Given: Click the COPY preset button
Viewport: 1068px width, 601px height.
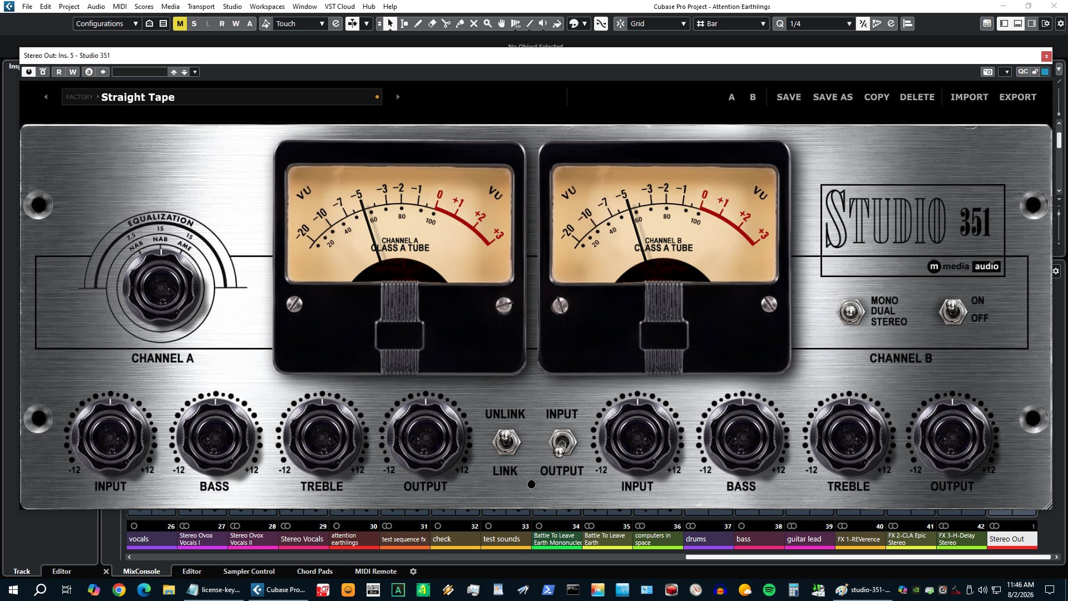Looking at the screenshot, I should pyautogui.click(x=877, y=97).
